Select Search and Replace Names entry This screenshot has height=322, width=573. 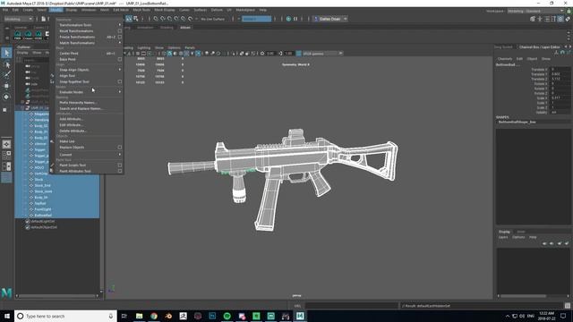(81, 108)
